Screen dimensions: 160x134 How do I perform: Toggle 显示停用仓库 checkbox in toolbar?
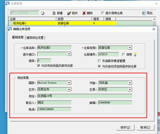[103, 13]
